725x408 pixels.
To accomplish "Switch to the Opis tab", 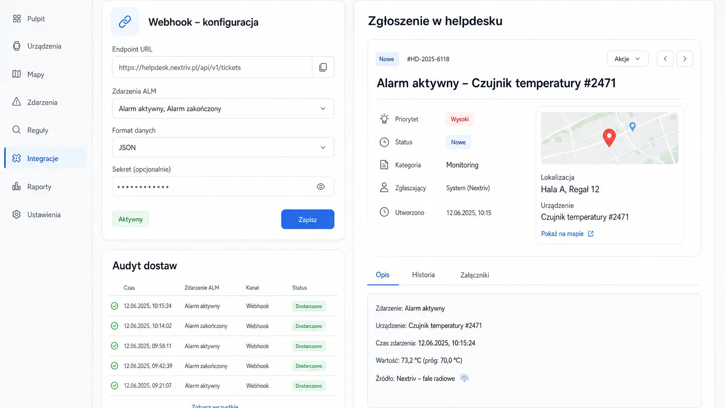I will click(x=383, y=275).
